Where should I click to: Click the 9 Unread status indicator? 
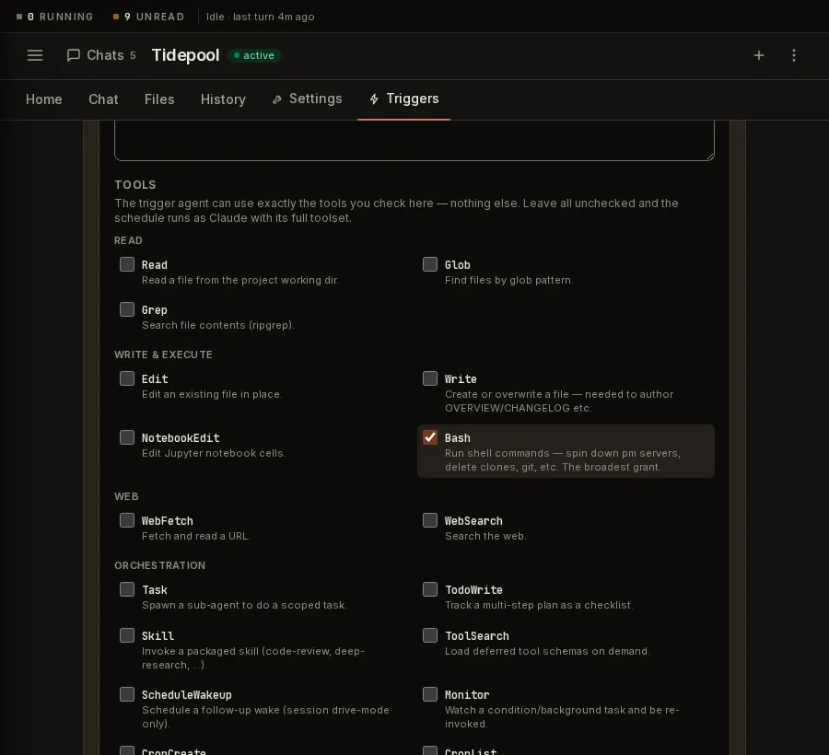click(x=148, y=17)
